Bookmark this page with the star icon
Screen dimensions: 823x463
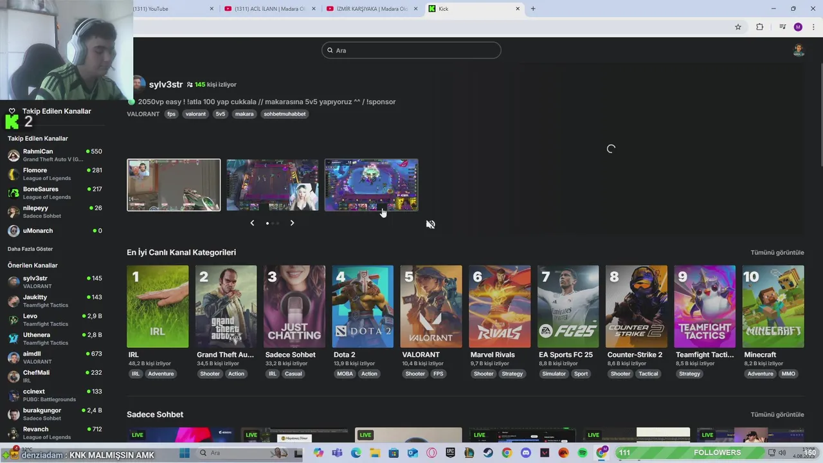tap(738, 27)
